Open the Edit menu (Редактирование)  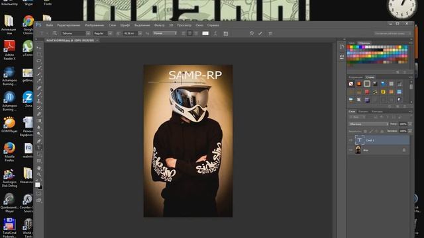click(69, 25)
